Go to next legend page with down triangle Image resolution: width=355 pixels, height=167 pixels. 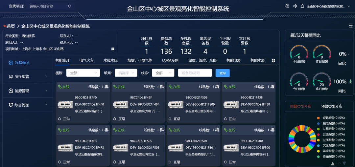(x=344, y=163)
